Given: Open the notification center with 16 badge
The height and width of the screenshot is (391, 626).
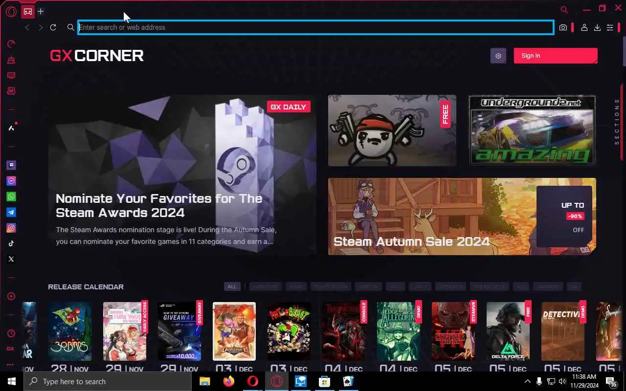Looking at the screenshot, I should coord(611,381).
